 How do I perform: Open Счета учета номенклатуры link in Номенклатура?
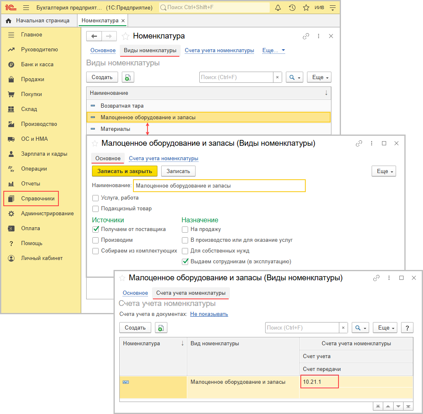click(x=219, y=51)
